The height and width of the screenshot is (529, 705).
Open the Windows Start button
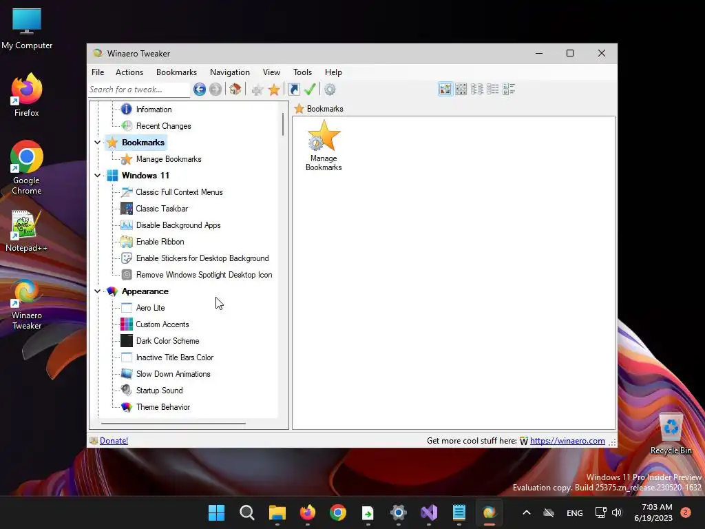(217, 512)
